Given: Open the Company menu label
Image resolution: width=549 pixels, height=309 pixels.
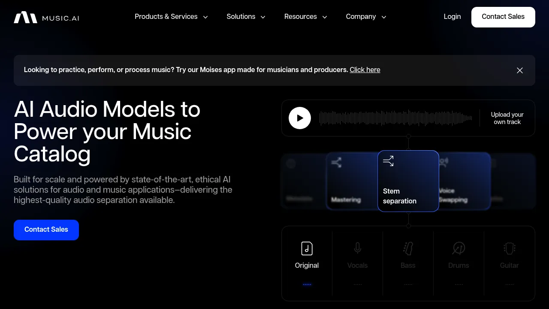Looking at the screenshot, I should pyautogui.click(x=361, y=17).
